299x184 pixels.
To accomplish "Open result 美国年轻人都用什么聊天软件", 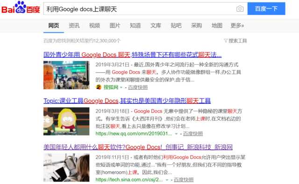I will [x=138, y=147].
